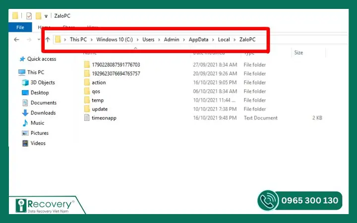Click the timeonapp document file icon
This screenshot has height=223, width=357.
pyautogui.click(x=87, y=118)
